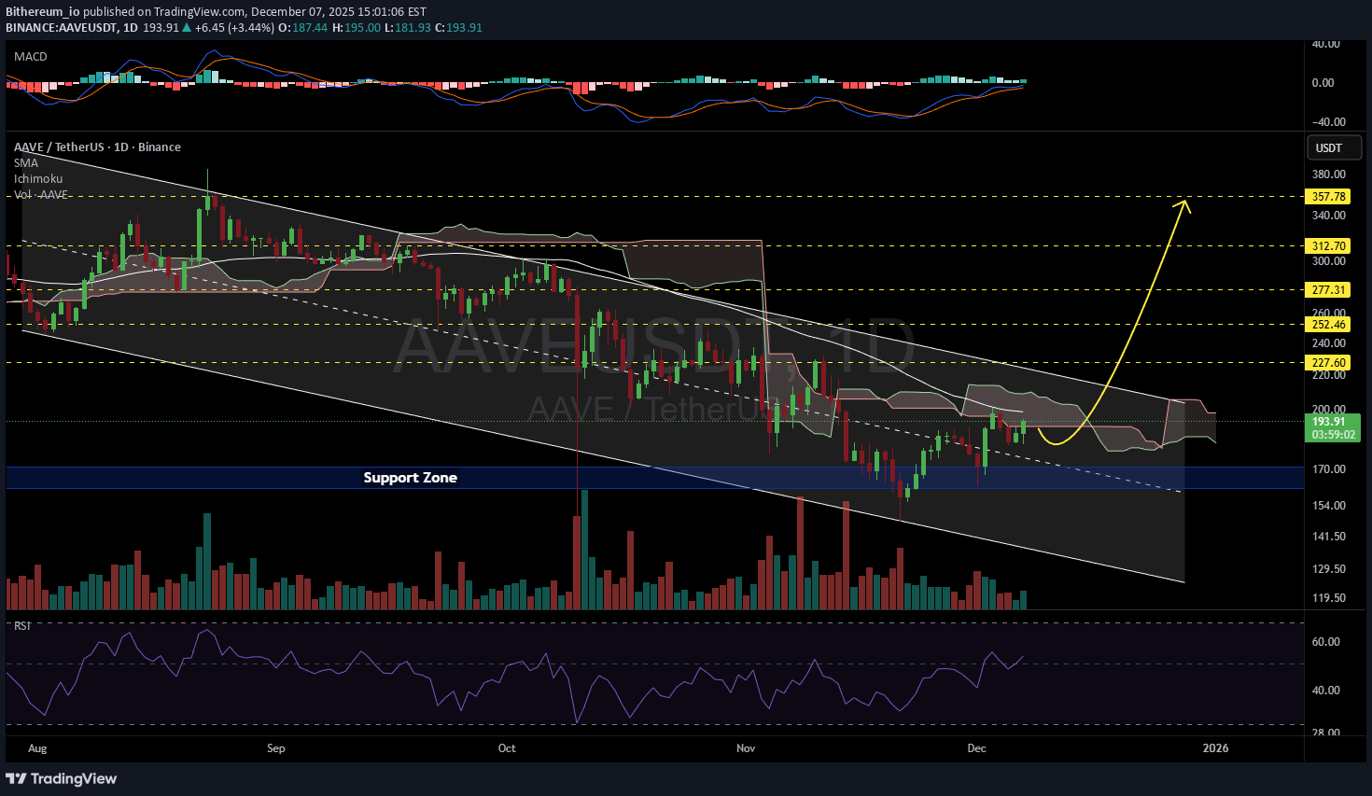Click the 277.31 price level tag
The width and height of the screenshot is (1372, 796).
[x=1328, y=290]
